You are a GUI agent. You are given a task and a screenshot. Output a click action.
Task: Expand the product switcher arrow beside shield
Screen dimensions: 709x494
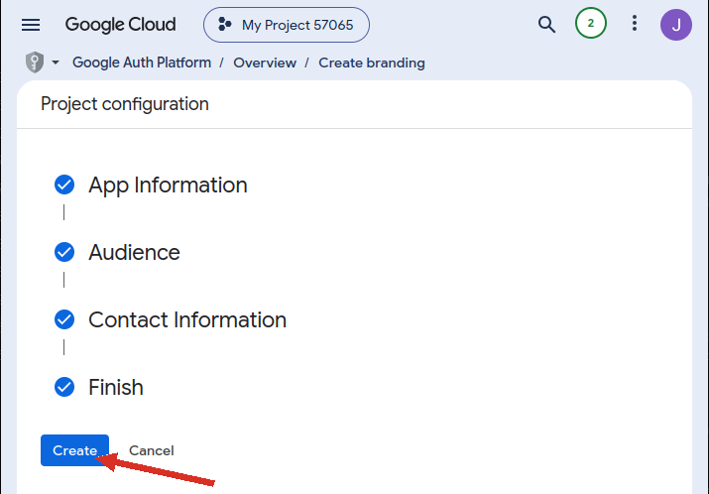coord(56,62)
